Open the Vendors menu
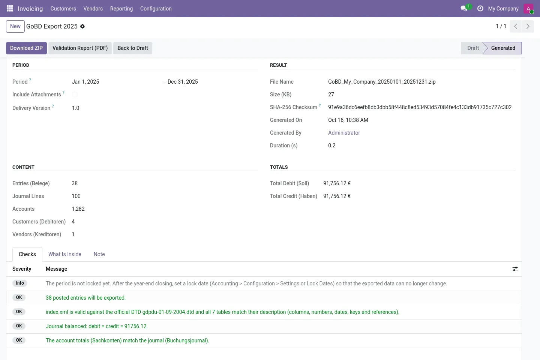The width and height of the screenshot is (540, 360). click(x=93, y=9)
